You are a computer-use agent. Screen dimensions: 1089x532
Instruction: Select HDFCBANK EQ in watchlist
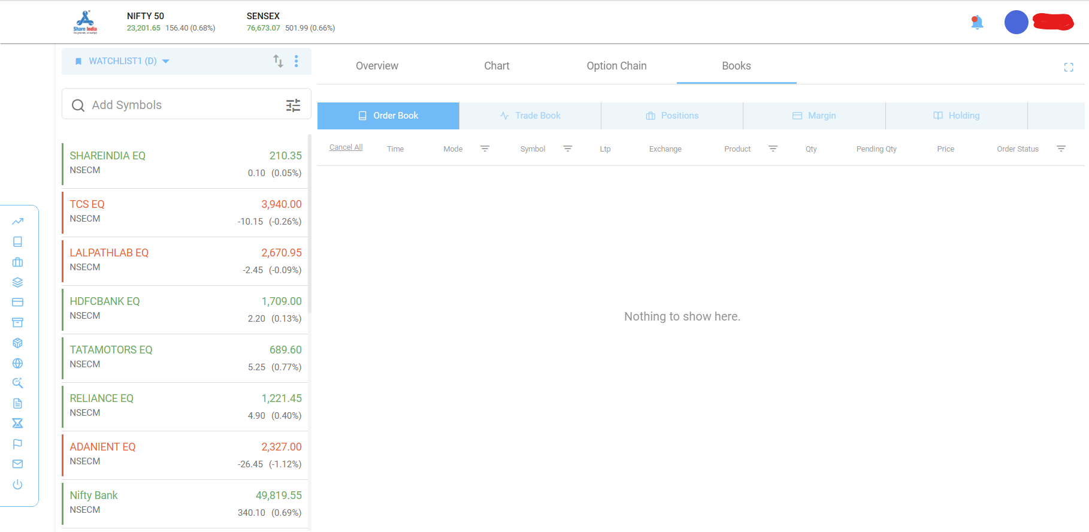pyautogui.click(x=186, y=310)
